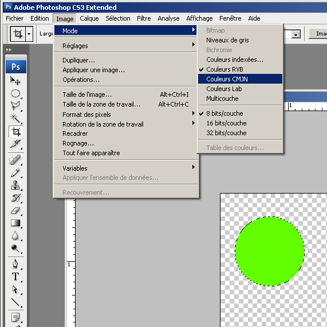Screen dimensions: 327x327
Task: Expand the Réglages submenu
Action: pyautogui.click(x=125, y=46)
